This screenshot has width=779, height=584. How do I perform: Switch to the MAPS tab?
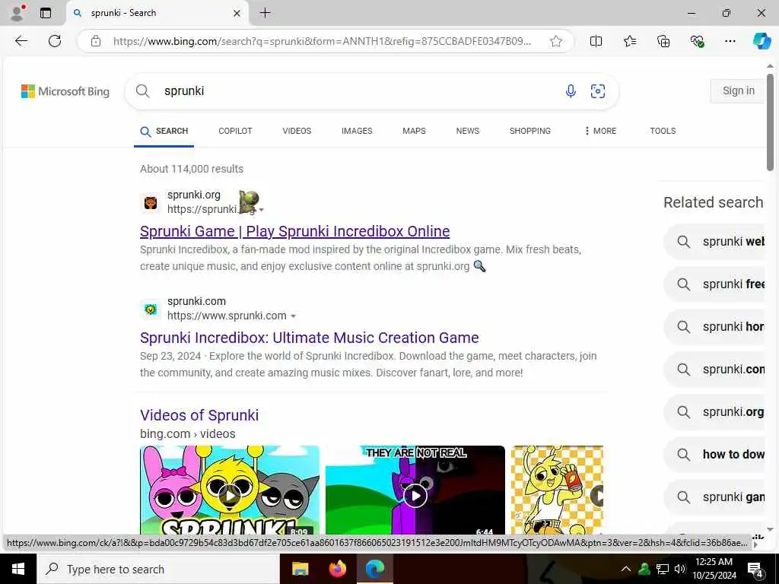[x=414, y=131]
